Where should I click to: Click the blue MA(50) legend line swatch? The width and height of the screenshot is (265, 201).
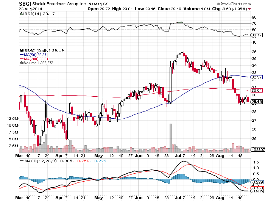22,55
